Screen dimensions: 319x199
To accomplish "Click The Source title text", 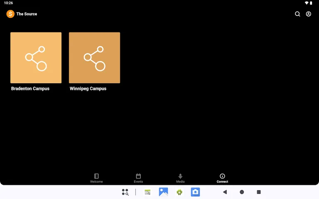I will click(x=27, y=14).
